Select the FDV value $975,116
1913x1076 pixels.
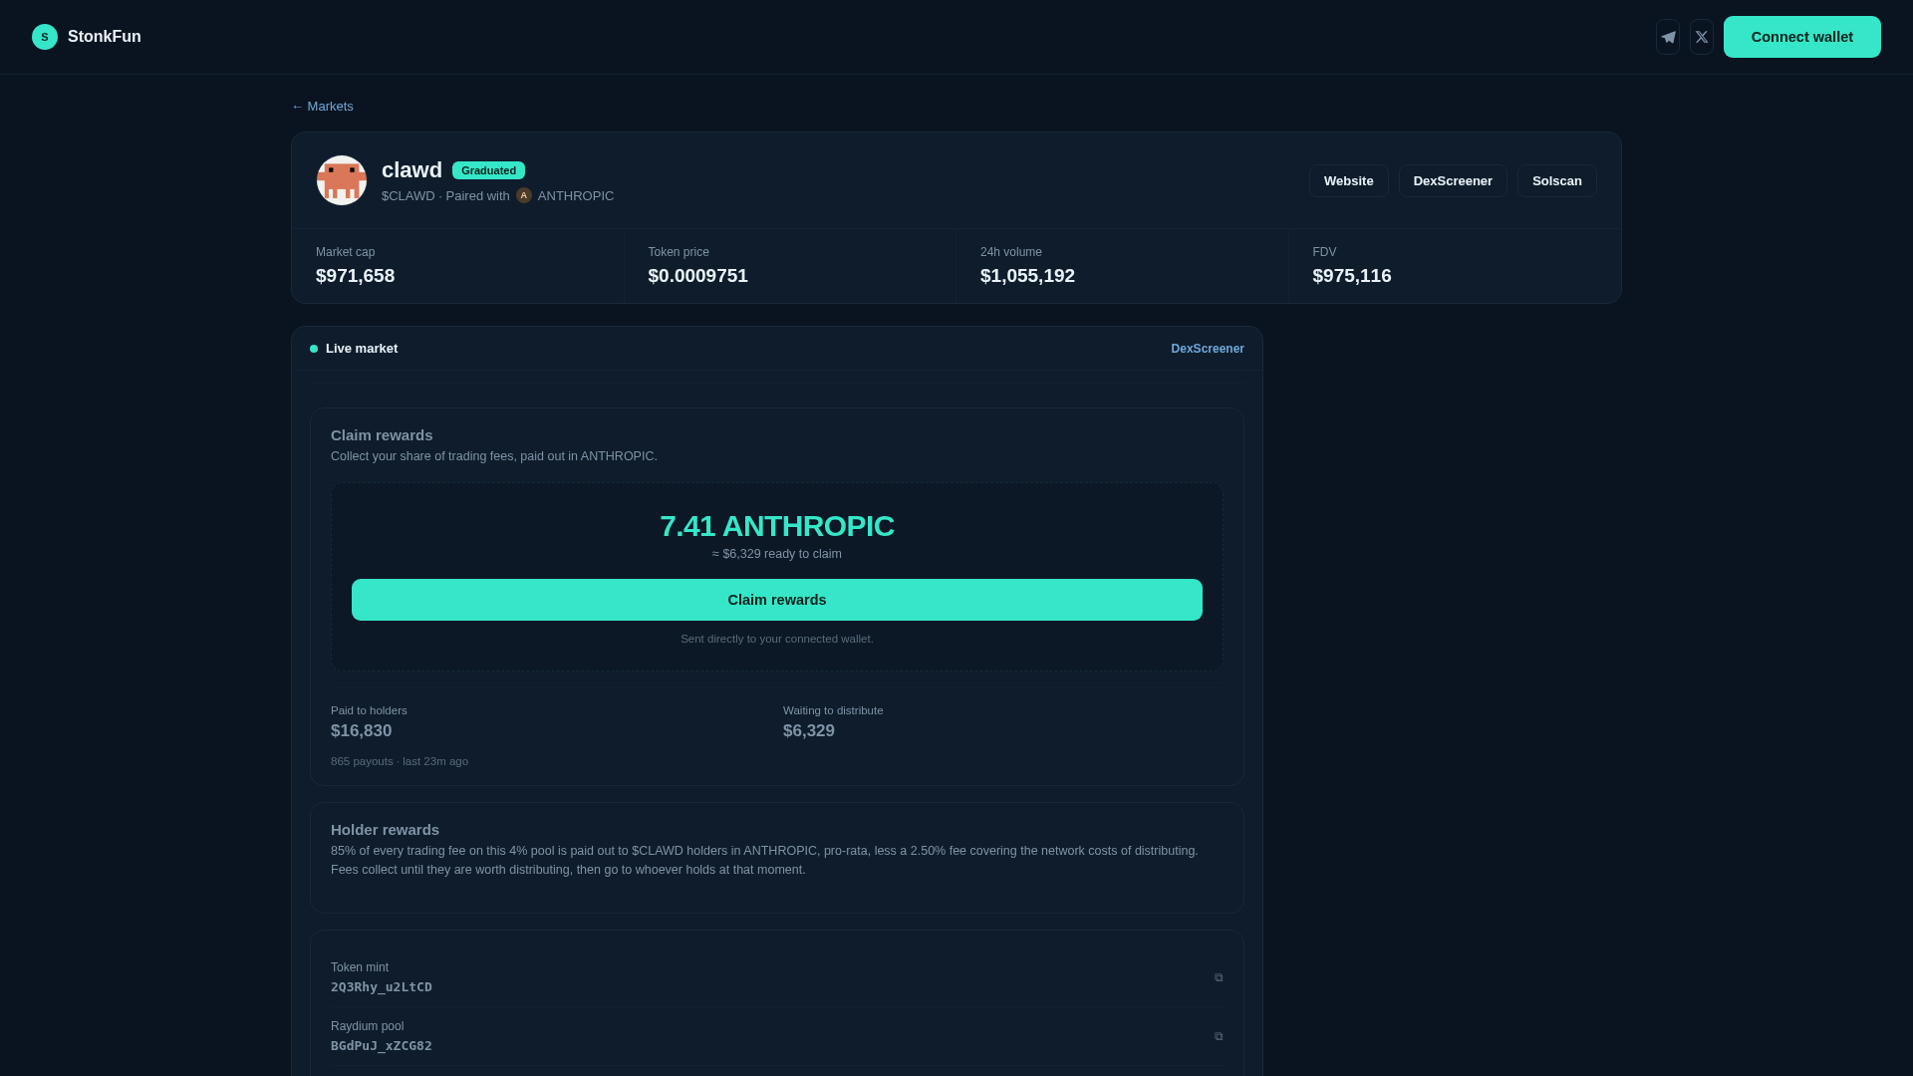click(1352, 276)
